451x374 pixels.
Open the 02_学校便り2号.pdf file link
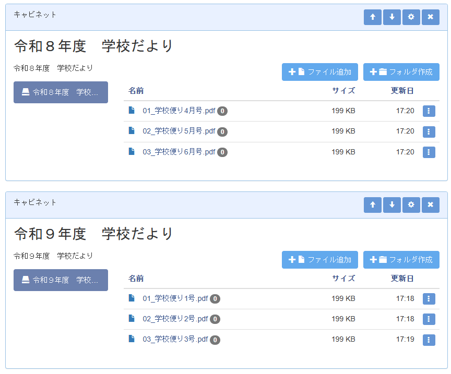tap(175, 319)
